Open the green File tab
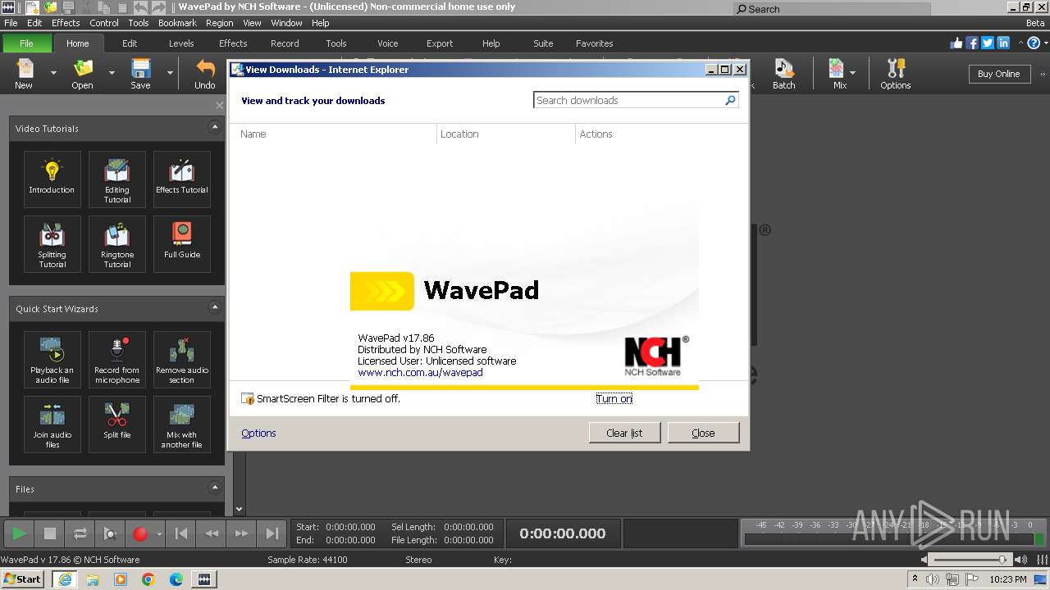 click(26, 43)
